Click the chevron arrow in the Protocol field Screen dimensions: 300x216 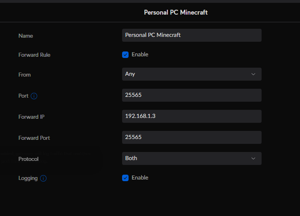pyautogui.click(x=254, y=158)
